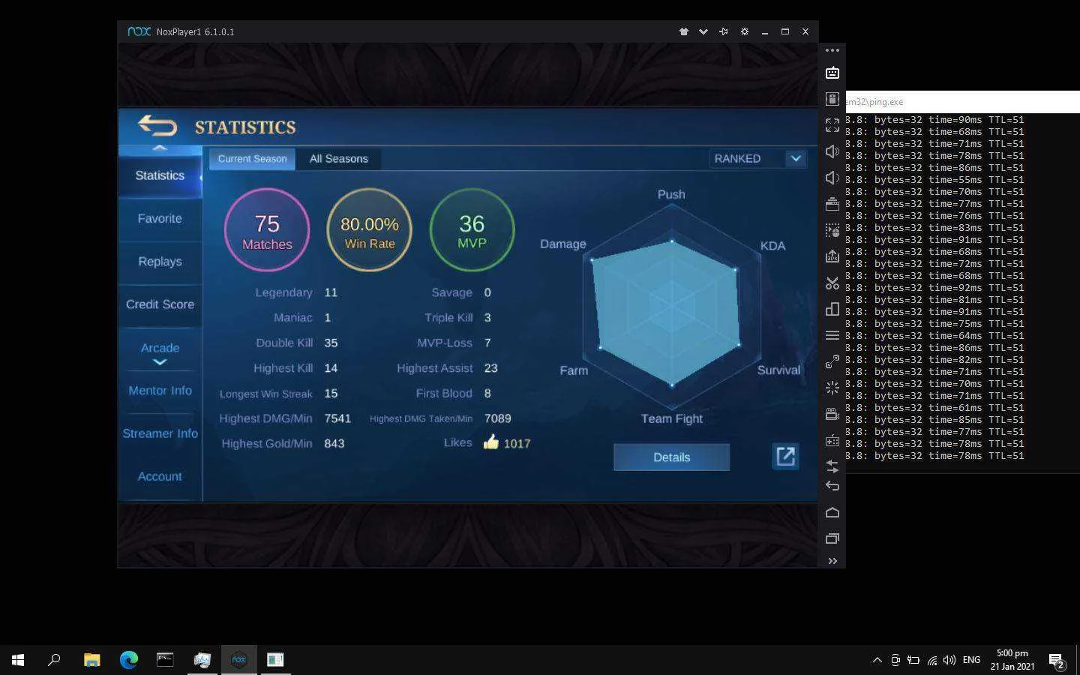Click the ping.exe window title bar
The height and width of the screenshot is (675, 1080).
click(962, 102)
